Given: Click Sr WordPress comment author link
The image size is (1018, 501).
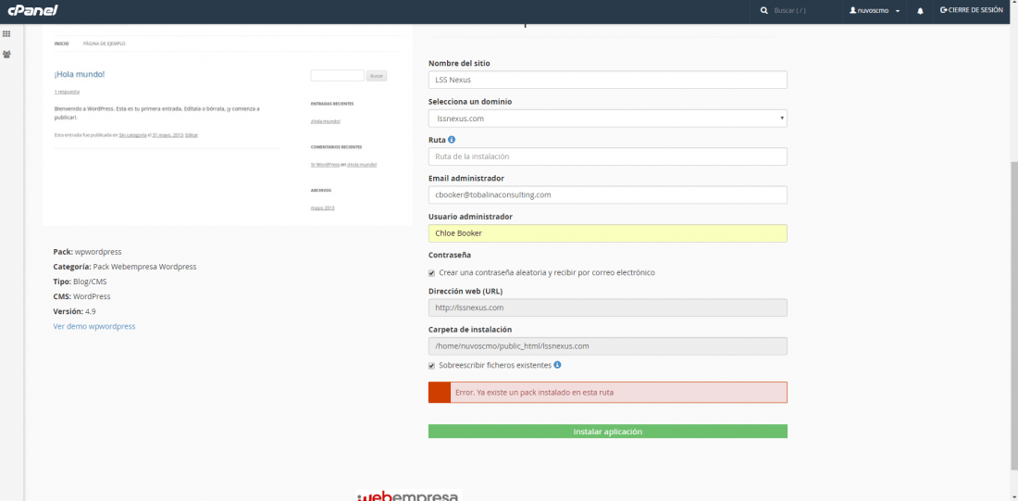Looking at the screenshot, I should pos(325,165).
